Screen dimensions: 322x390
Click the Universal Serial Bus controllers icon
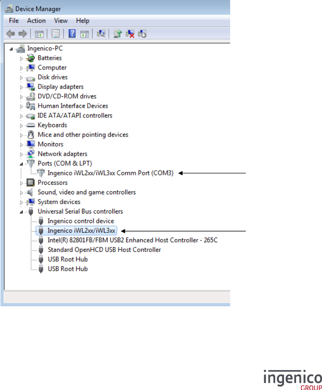point(31,211)
